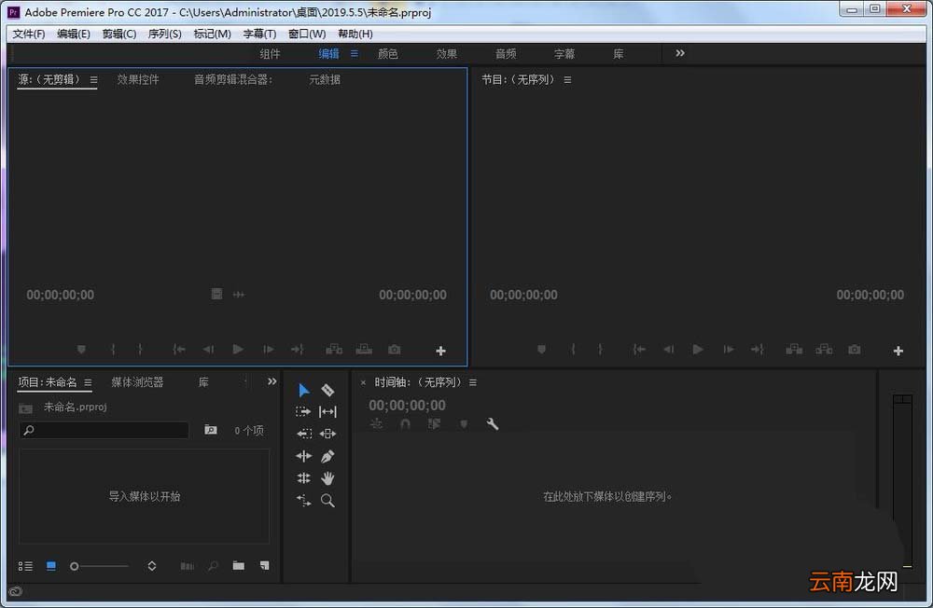Play the program monitor

698,349
